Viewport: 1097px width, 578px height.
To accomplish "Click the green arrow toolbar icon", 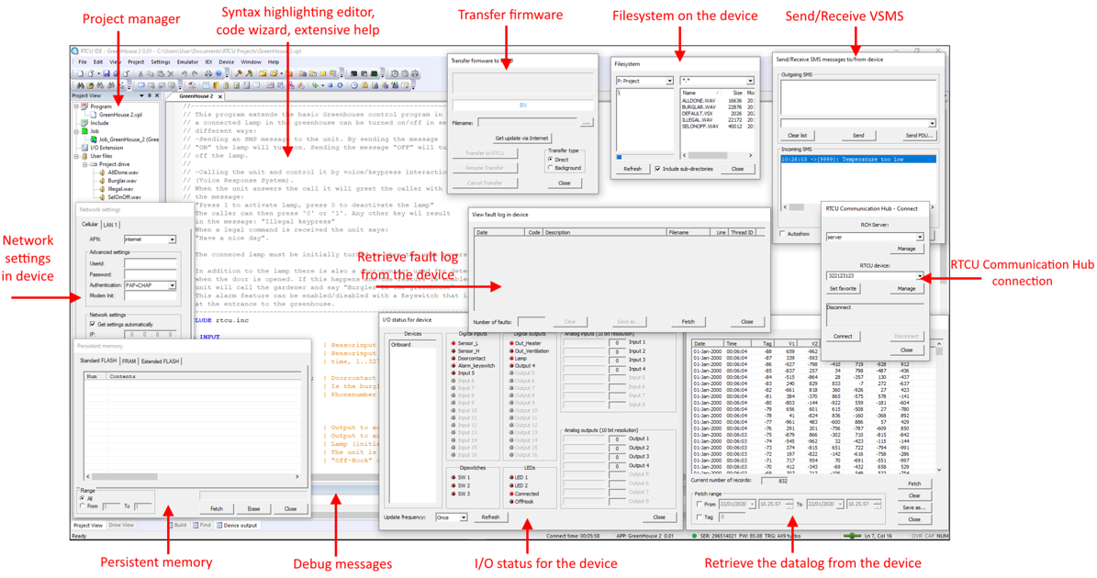I will [316, 85].
